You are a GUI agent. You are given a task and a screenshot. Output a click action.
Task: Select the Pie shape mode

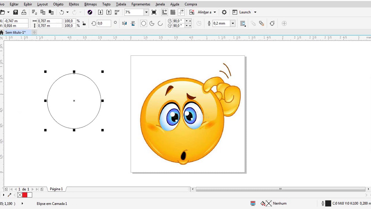point(152,24)
